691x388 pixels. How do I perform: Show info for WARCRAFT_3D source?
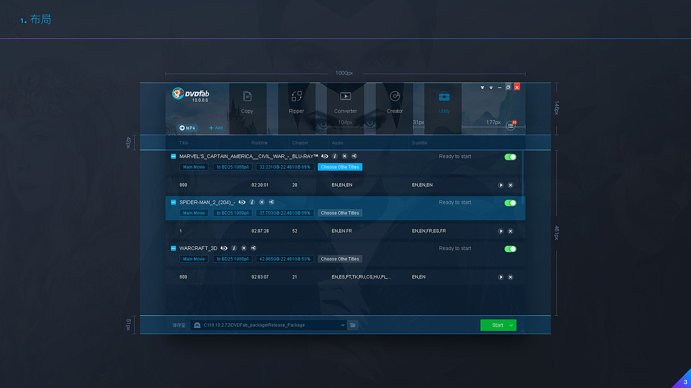[x=234, y=248]
